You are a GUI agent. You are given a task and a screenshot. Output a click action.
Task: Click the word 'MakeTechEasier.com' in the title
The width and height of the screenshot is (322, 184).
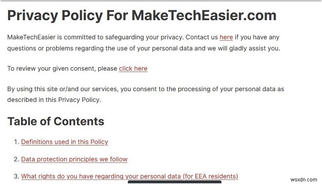(x=204, y=16)
